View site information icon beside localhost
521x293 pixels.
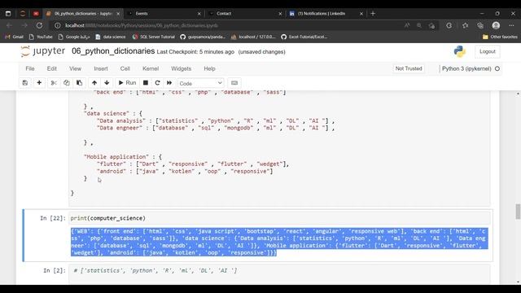(x=58, y=25)
